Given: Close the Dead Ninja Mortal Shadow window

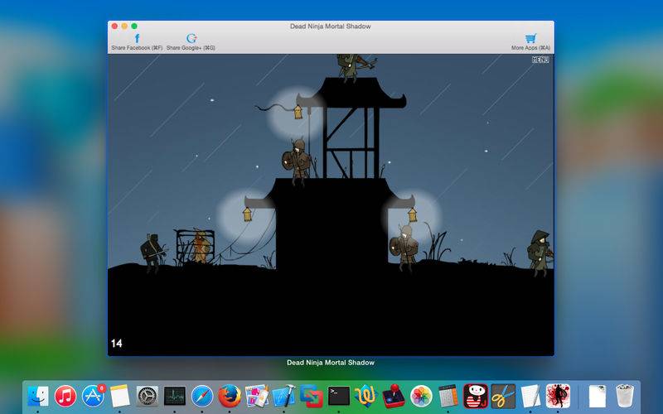Looking at the screenshot, I should point(114,26).
